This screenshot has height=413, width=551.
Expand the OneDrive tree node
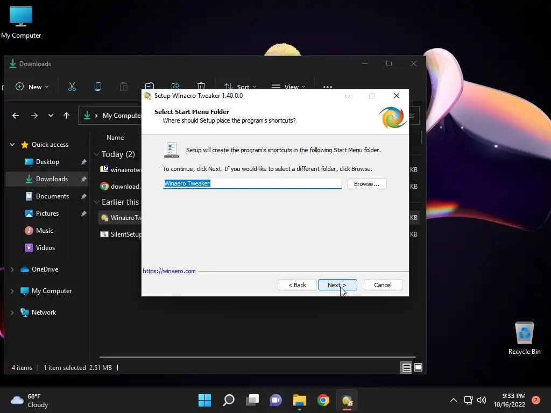pyautogui.click(x=12, y=269)
